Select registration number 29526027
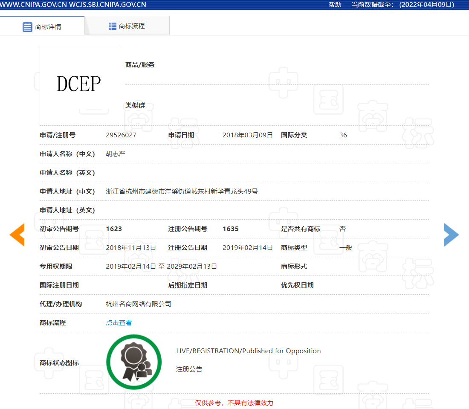 [x=121, y=135]
